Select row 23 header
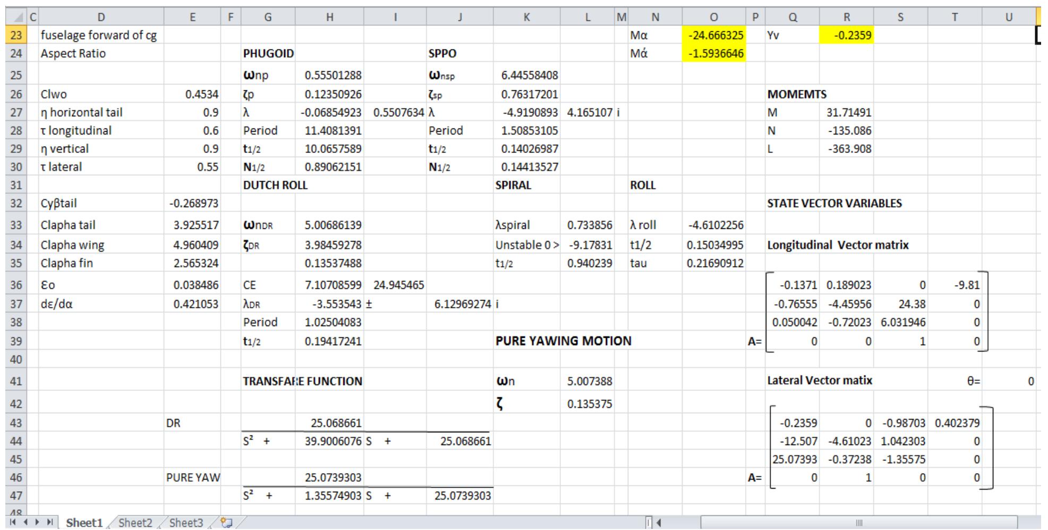 tap(15, 35)
